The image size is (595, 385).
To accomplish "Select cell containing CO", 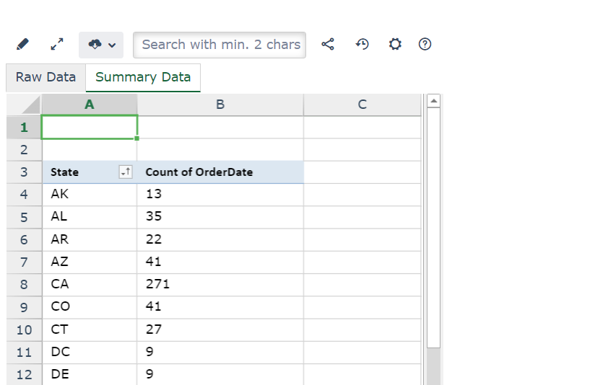I will 89,307.
